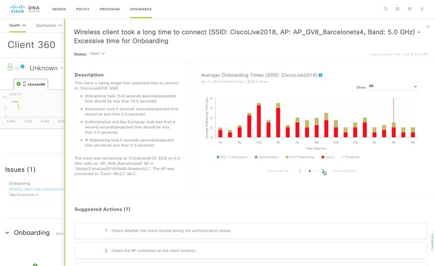Open the Provision menu
The height and width of the screenshot is (266, 435).
[110, 9]
